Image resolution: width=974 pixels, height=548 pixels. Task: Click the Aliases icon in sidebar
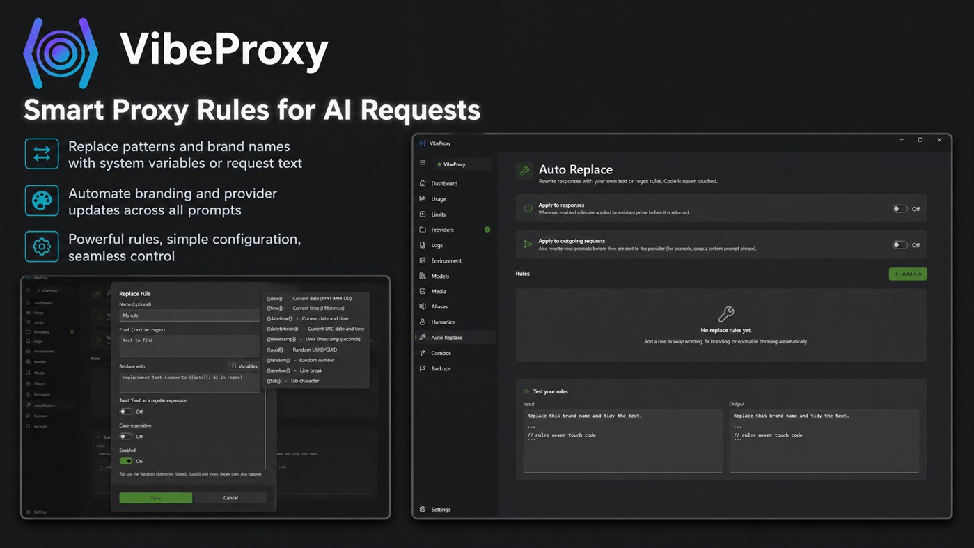coord(423,306)
